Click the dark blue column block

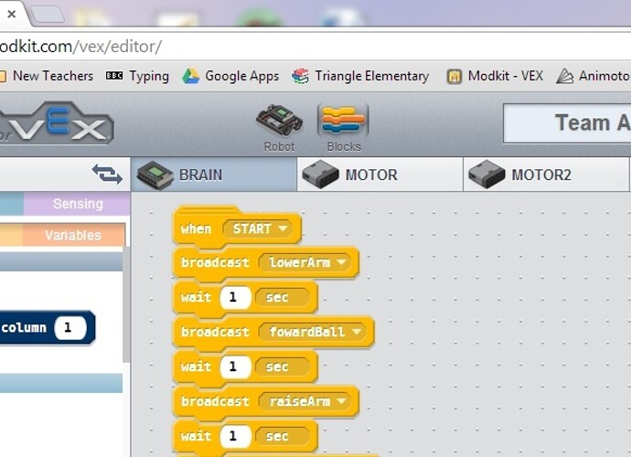tap(24, 328)
